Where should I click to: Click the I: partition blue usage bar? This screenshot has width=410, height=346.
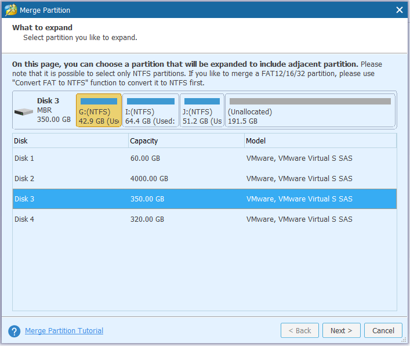(x=151, y=101)
